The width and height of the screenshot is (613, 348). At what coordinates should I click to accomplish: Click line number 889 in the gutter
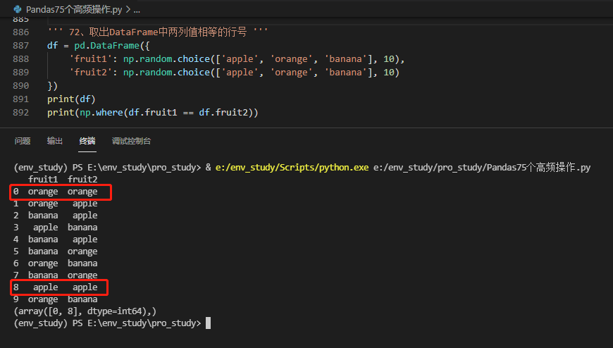(20, 72)
